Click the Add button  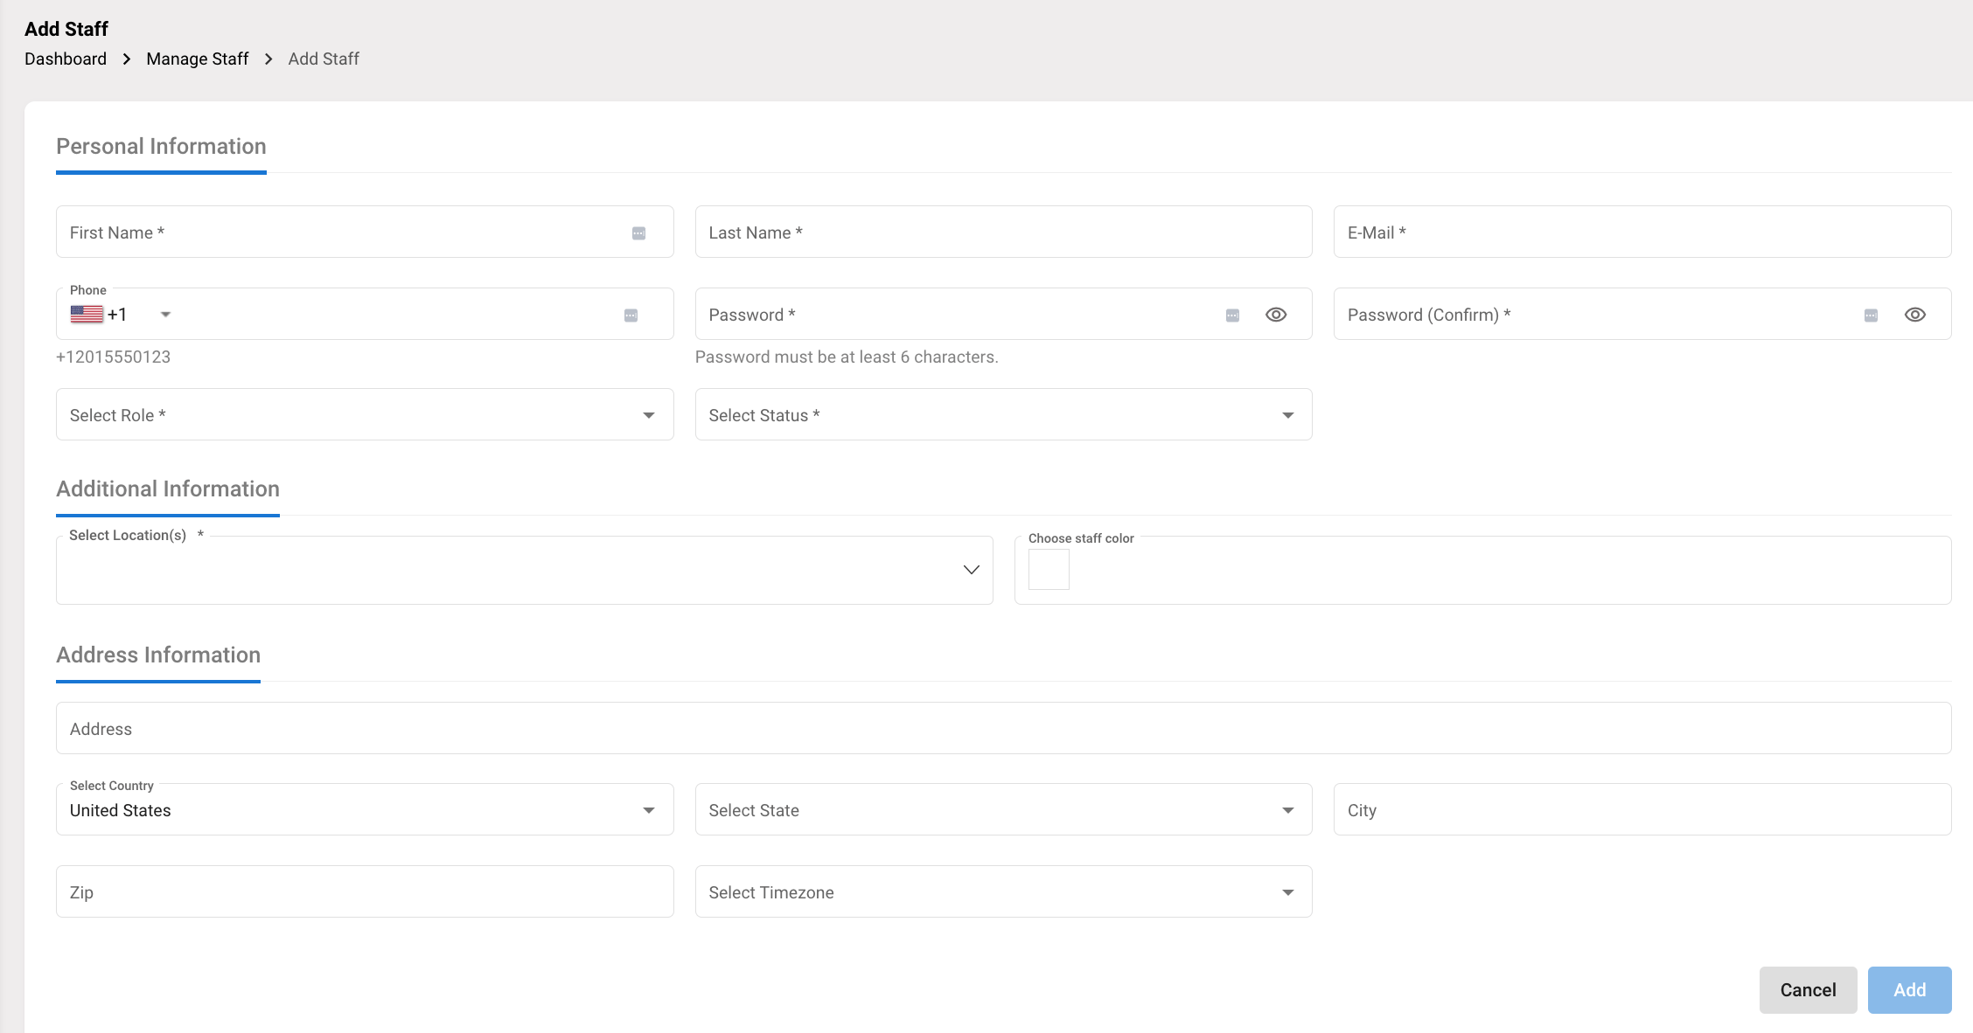click(1909, 990)
